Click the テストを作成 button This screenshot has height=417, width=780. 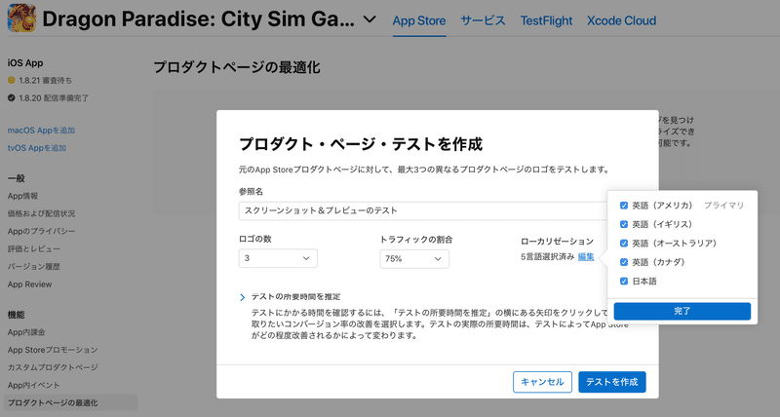point(612,382)
